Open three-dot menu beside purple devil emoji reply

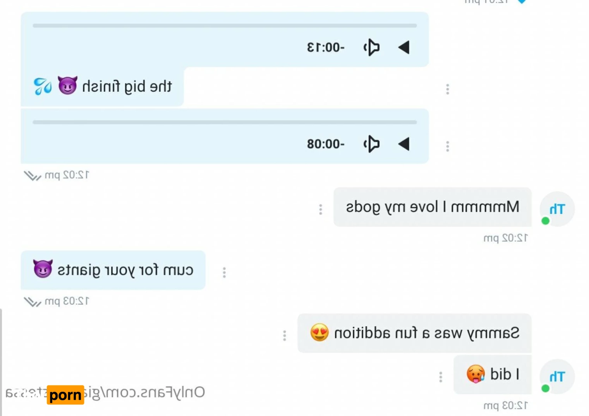tap(224, 273)
